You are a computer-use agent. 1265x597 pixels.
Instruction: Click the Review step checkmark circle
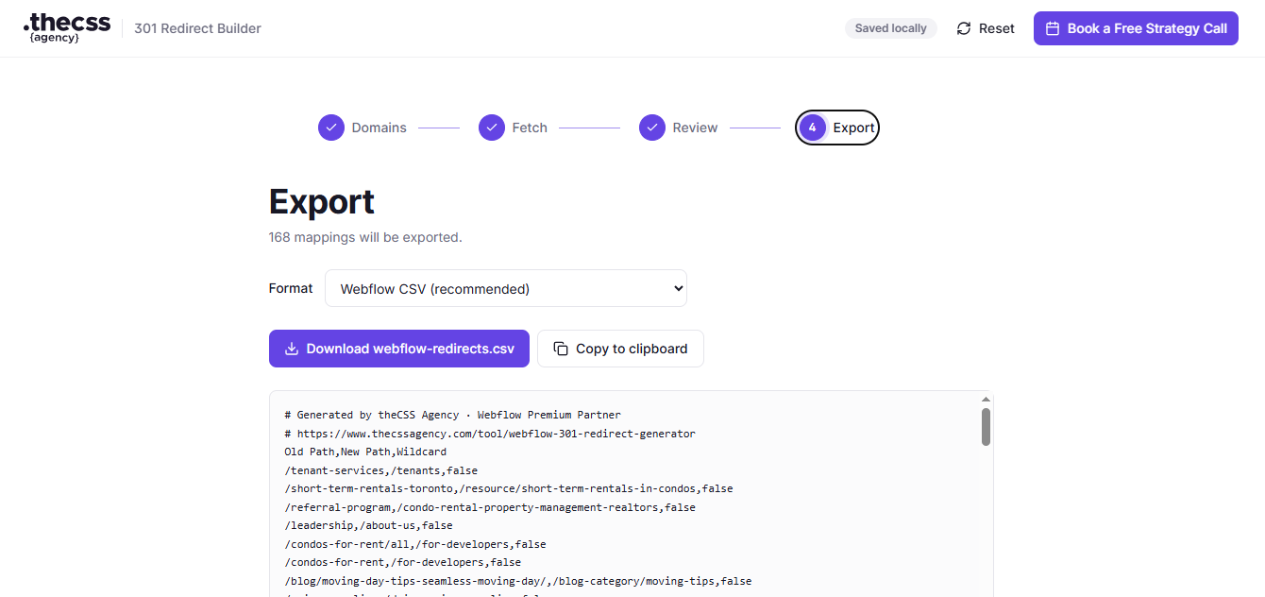(652, 128)
